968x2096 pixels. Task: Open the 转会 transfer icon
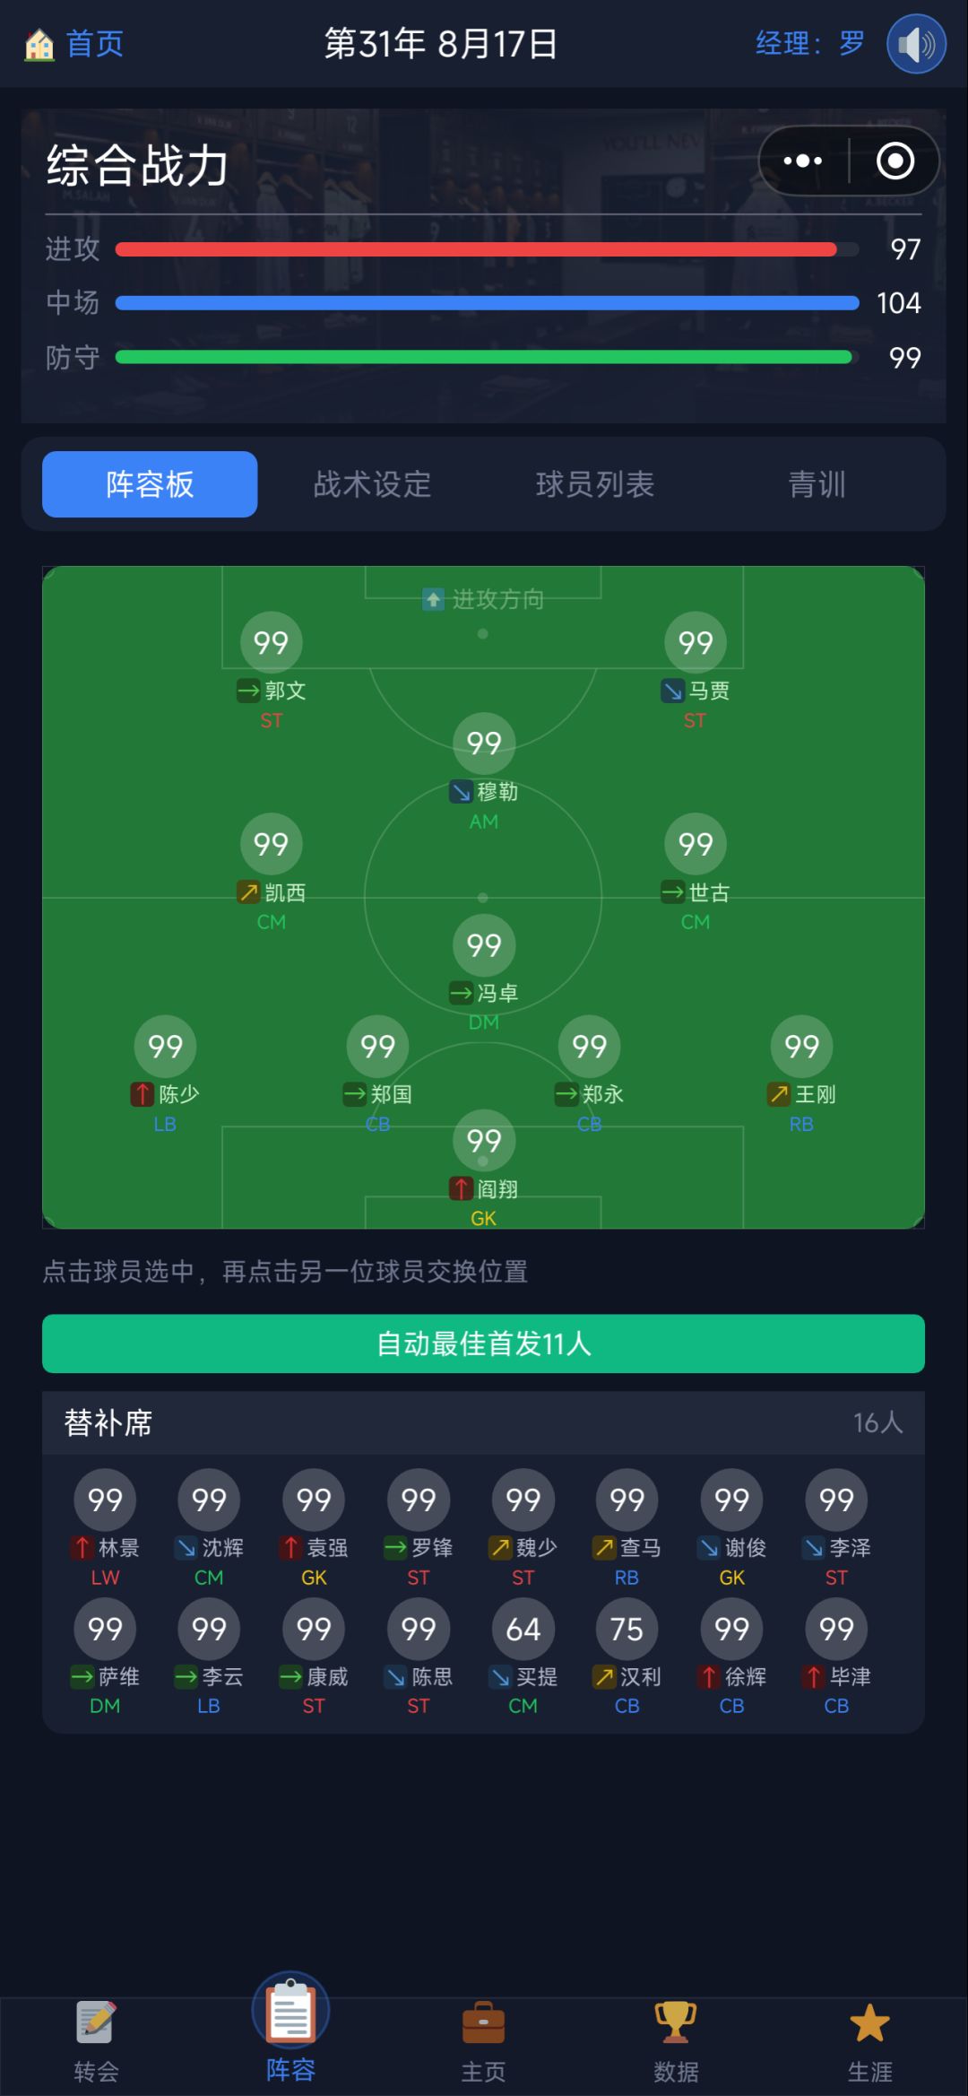pyautogui.click(x=96, y=2023)
